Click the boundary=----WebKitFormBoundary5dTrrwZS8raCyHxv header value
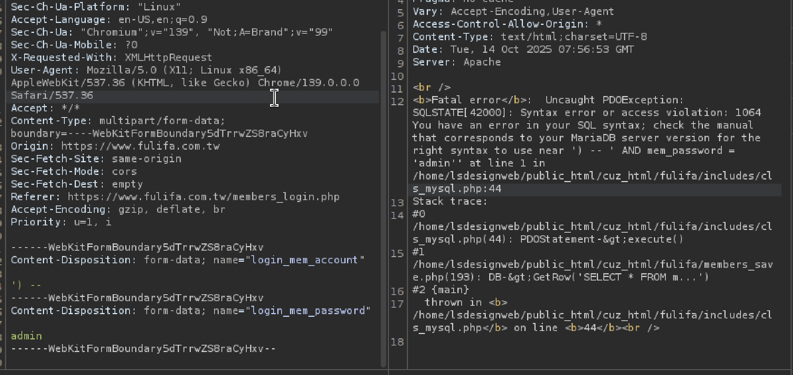Image resolution: width=793 pixels, height=375 pixels. pyautogui.click(x=159, y=133)
